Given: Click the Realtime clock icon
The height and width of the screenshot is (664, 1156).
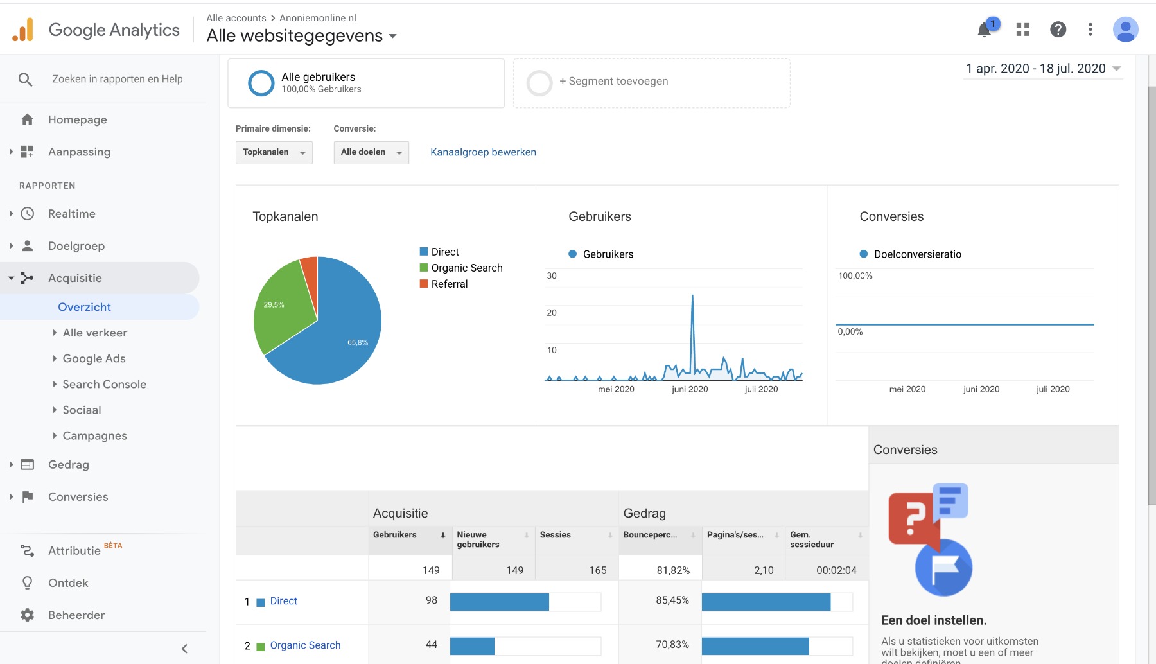Looking at the screenshot, I should coord(27,214).
